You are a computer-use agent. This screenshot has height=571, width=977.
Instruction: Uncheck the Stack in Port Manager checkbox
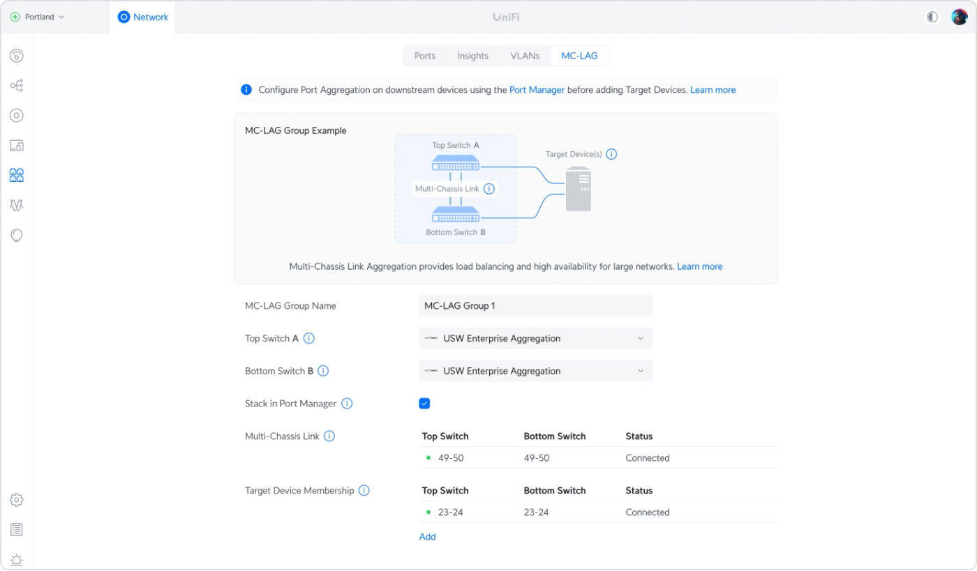[424, 404]
